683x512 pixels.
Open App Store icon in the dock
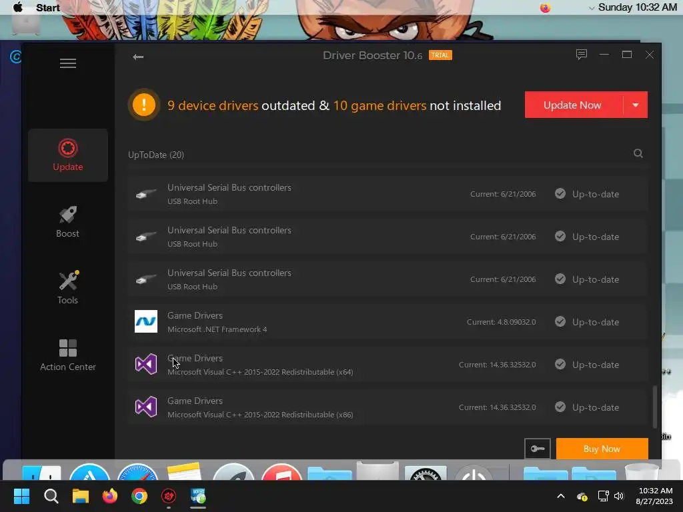(90, 473)
